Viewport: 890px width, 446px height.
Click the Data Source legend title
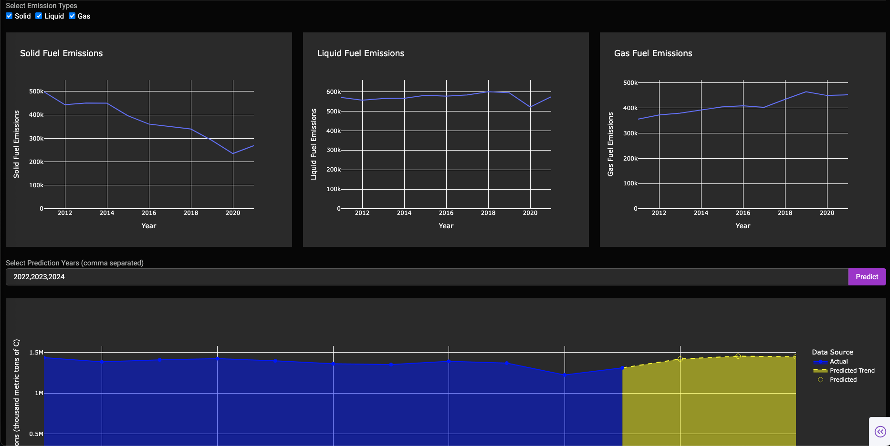833,352
